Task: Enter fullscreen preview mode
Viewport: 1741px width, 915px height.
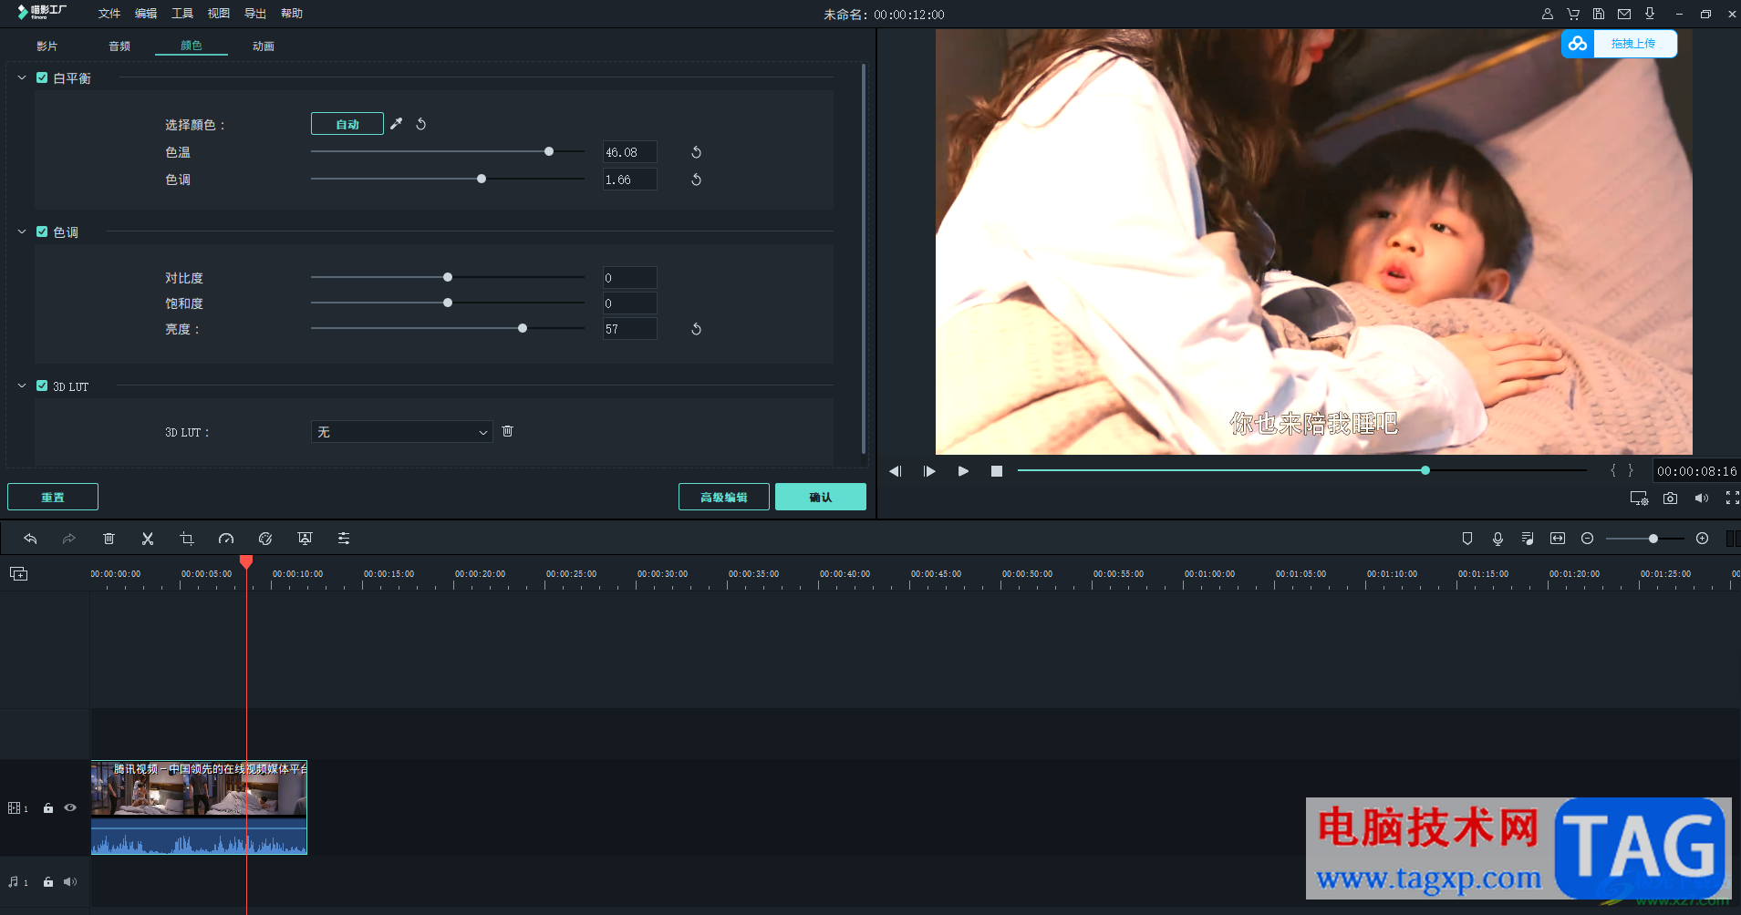Action: click(1732, 499)
